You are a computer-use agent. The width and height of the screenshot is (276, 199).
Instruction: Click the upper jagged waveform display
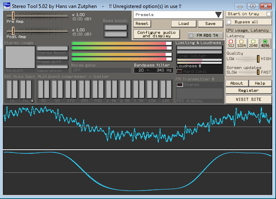138,127
